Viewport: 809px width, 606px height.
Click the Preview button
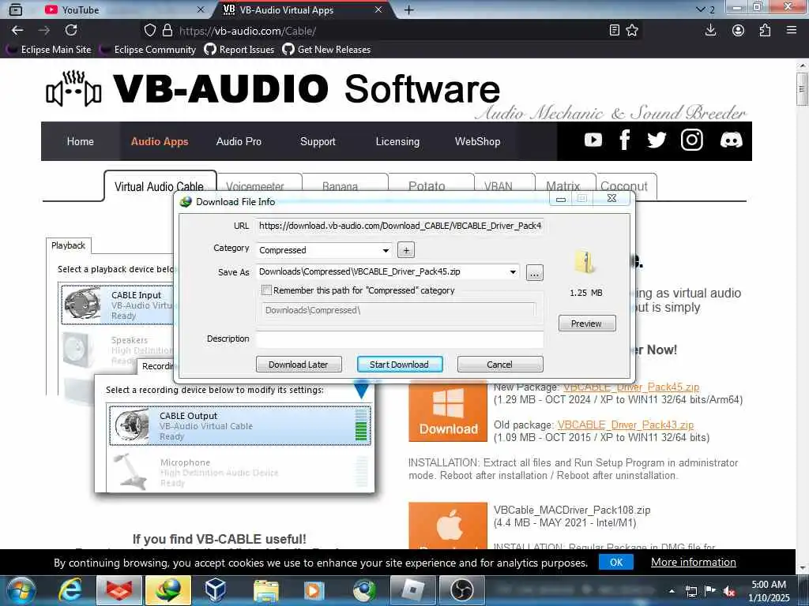[x=587, y=323]
